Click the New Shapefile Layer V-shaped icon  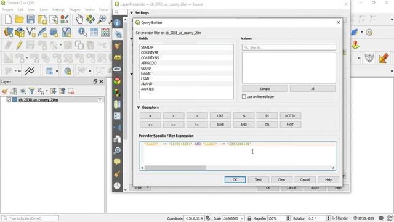pos(31,32)
